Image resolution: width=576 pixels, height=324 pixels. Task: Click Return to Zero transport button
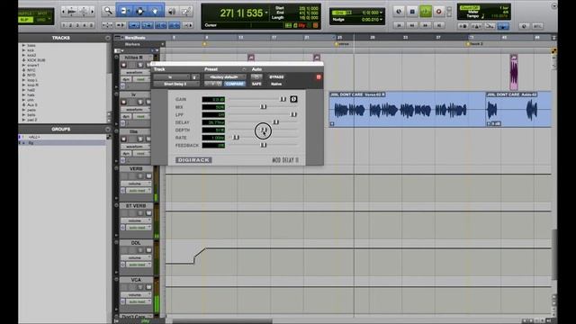[399, 25]
